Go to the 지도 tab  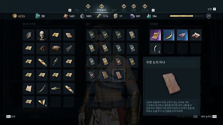click(x=77, y=10)
